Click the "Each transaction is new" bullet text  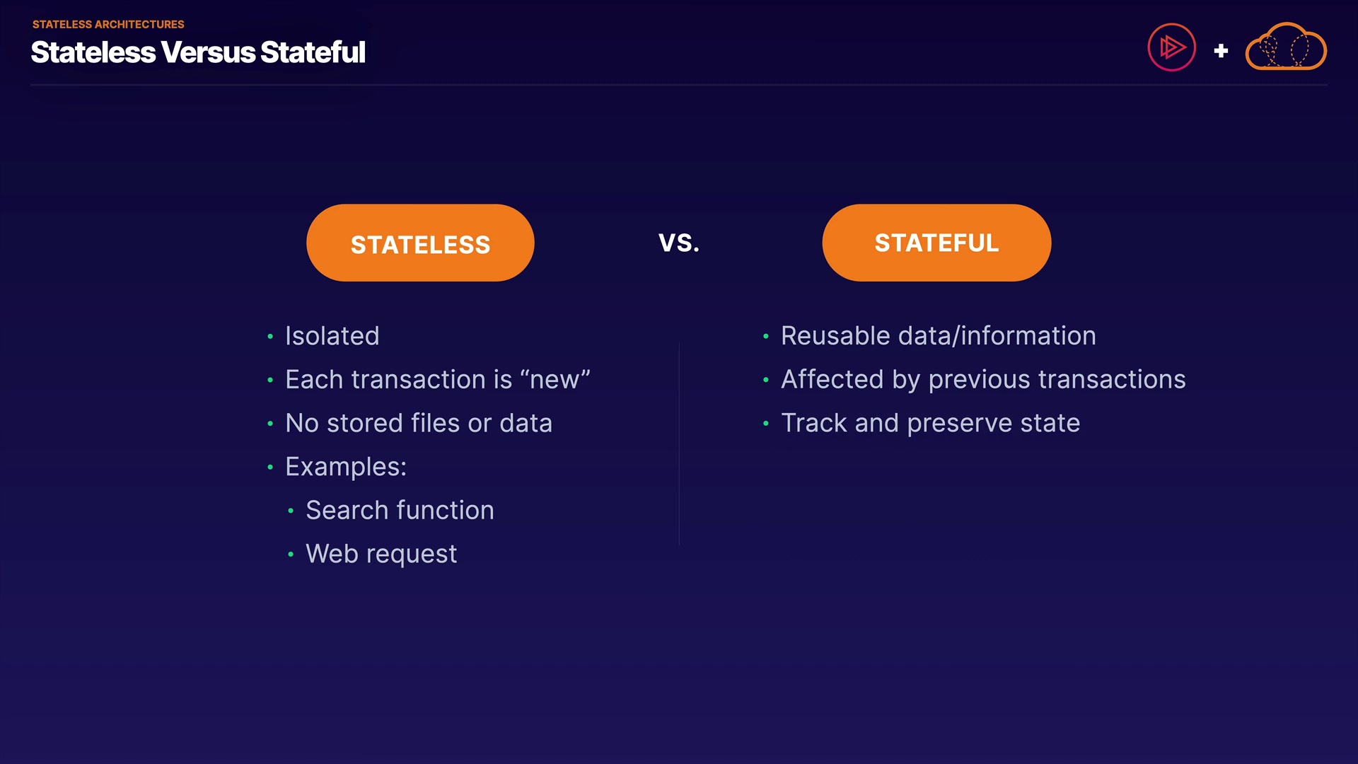pos(437,380)
